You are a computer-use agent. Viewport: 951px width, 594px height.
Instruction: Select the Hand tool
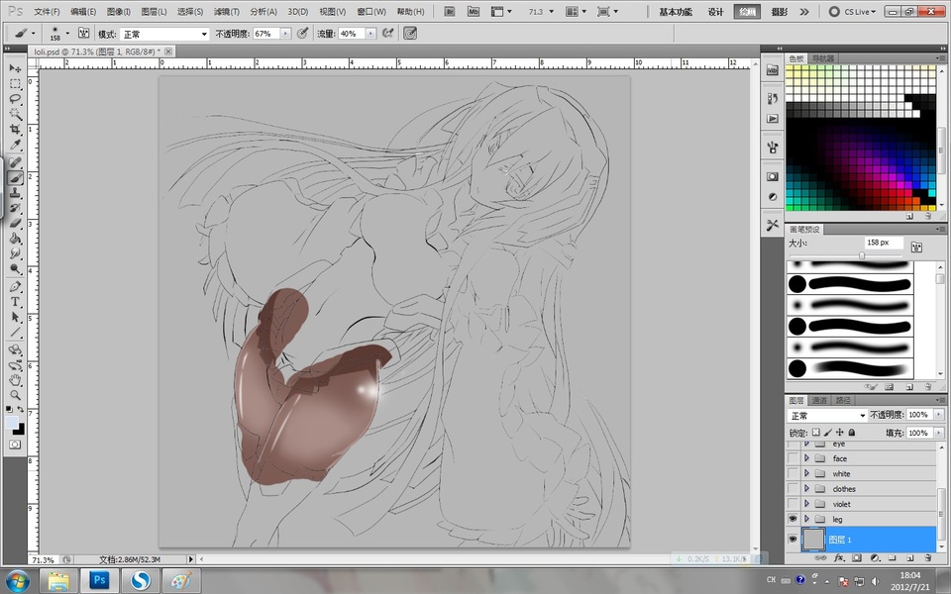coord(16,379)
